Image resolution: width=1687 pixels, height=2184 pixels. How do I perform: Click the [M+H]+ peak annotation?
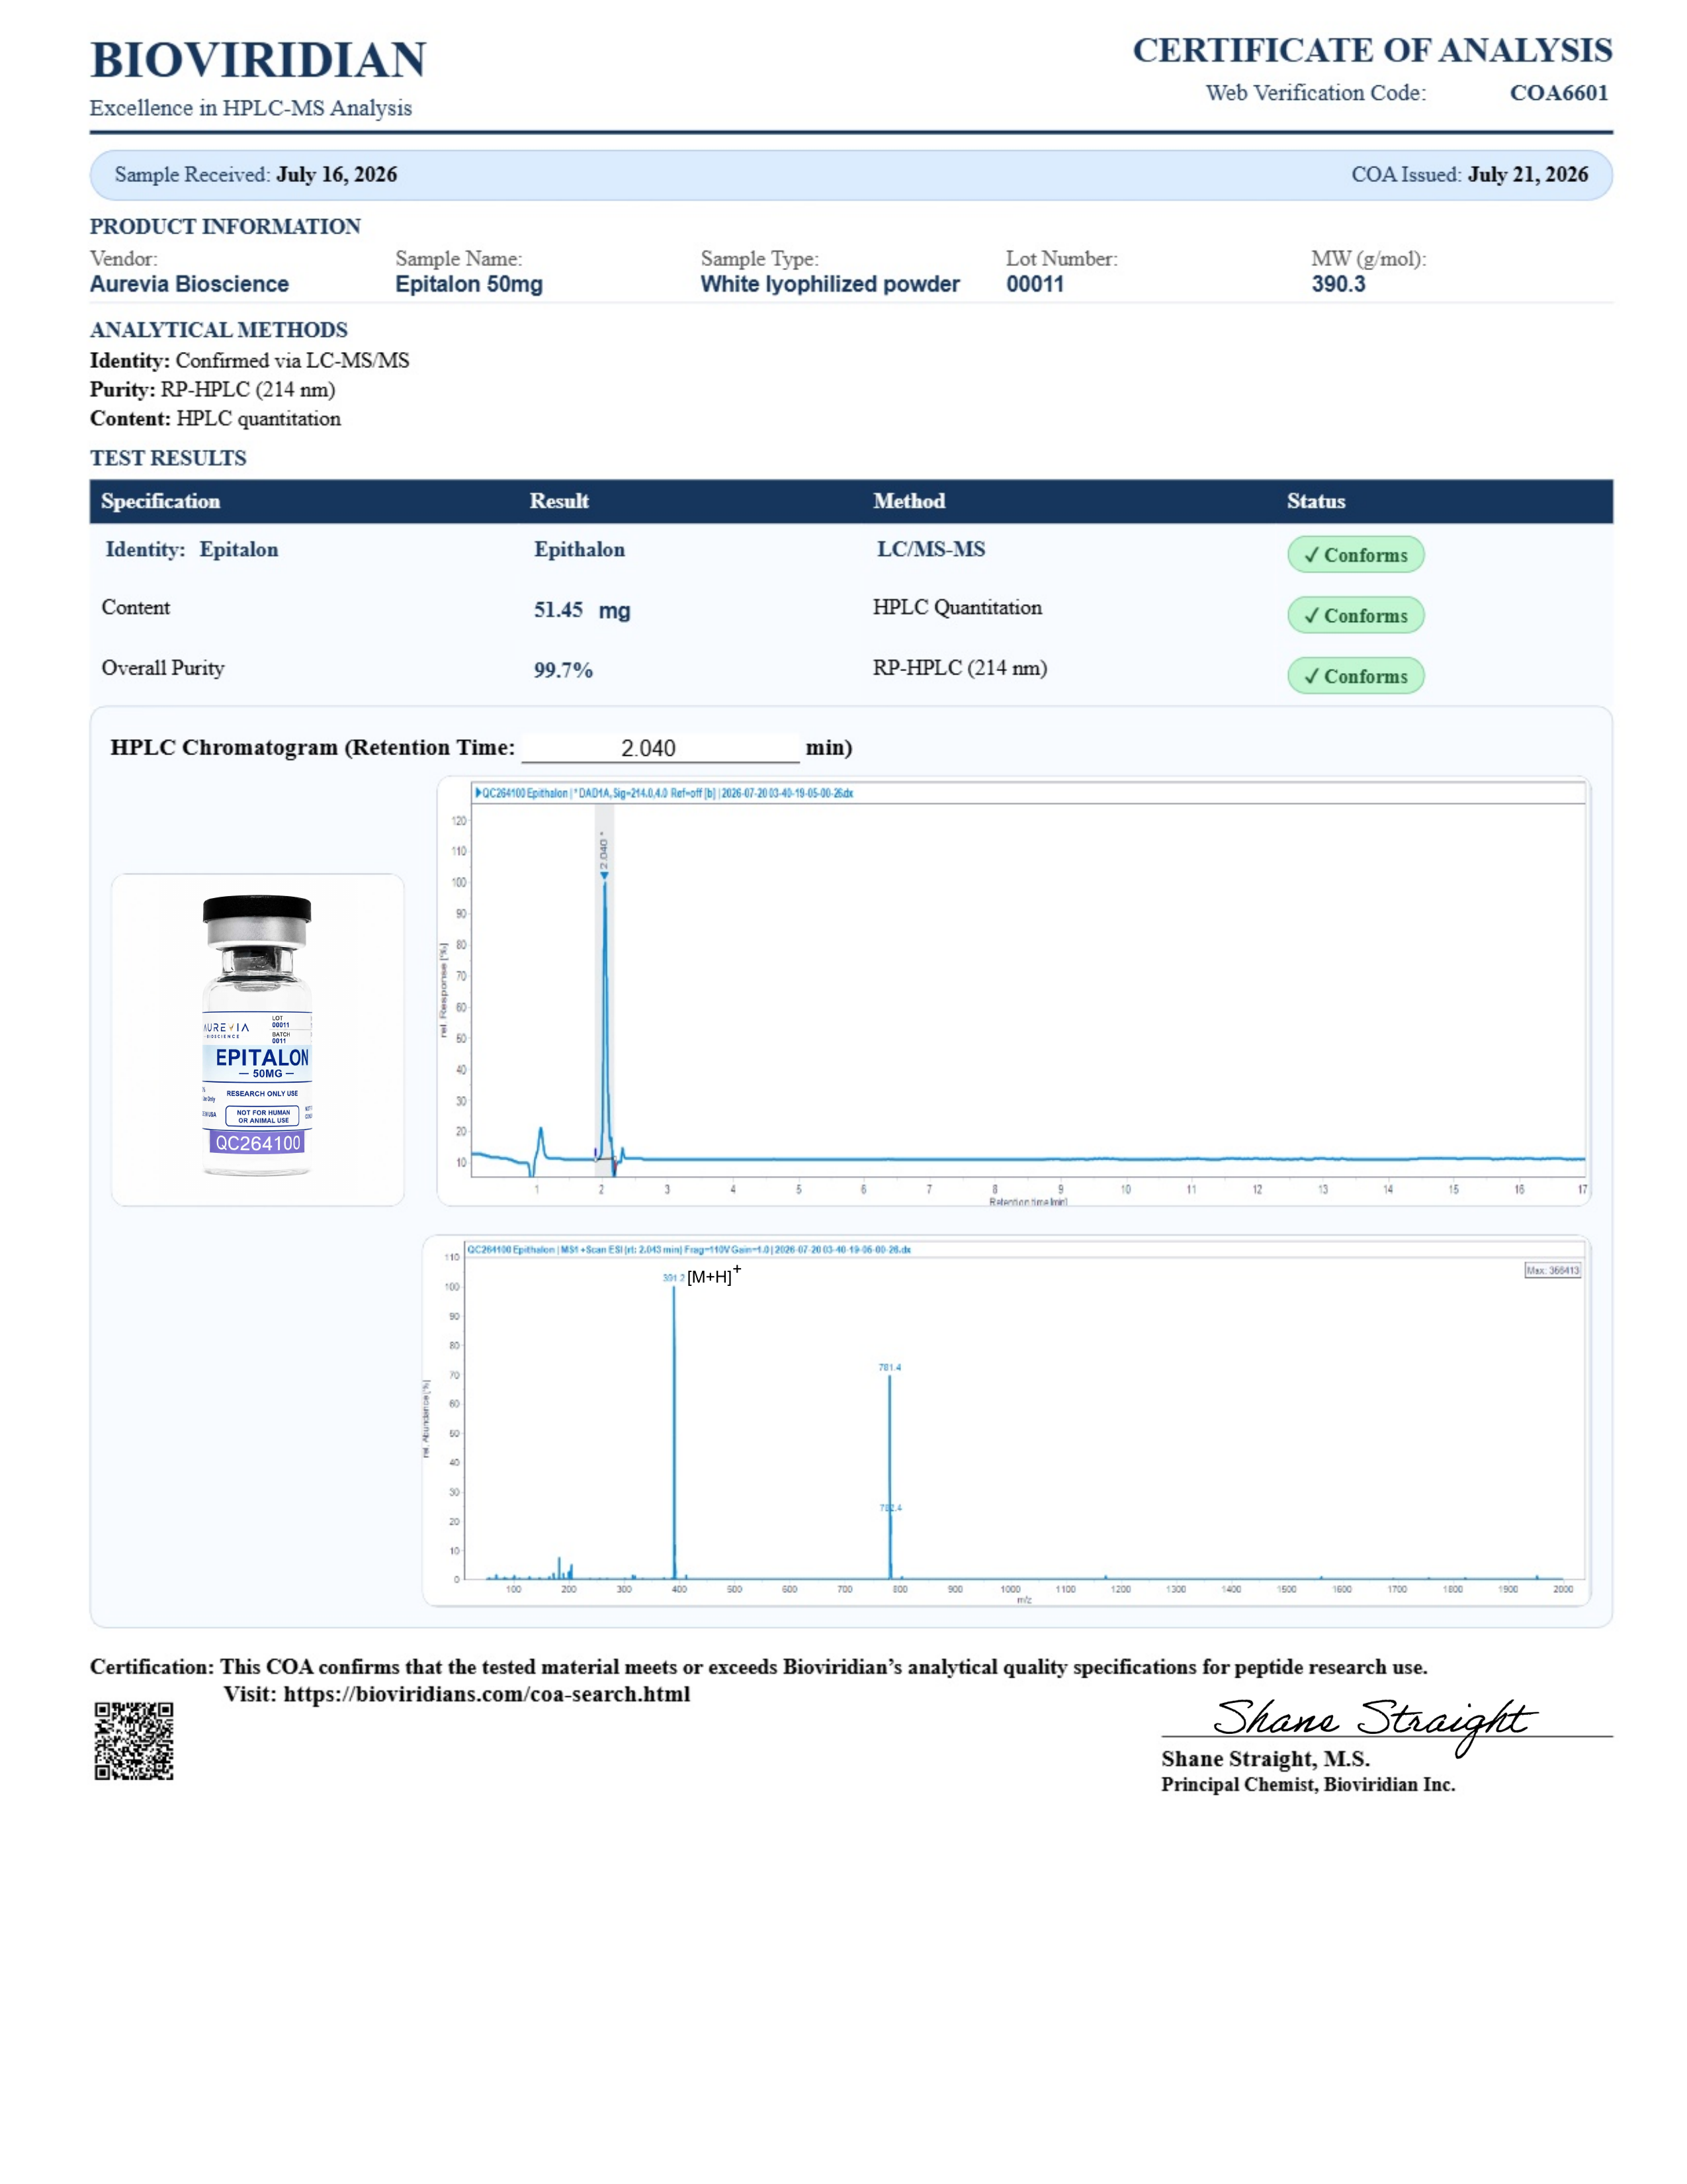click(x=714, y=1275)
